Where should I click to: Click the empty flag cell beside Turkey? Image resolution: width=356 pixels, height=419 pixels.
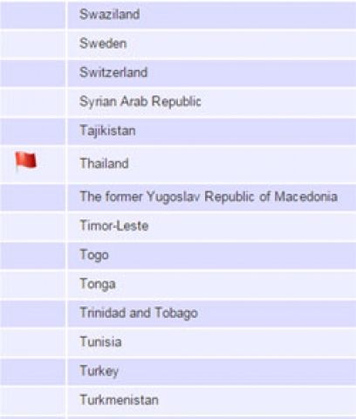point(32,372)
